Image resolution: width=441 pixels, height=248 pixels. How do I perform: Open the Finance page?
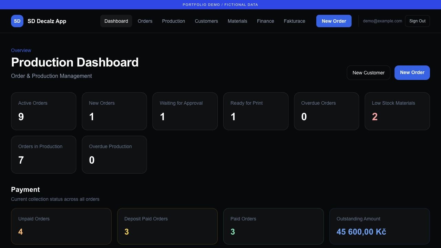(x=266, y=21)
